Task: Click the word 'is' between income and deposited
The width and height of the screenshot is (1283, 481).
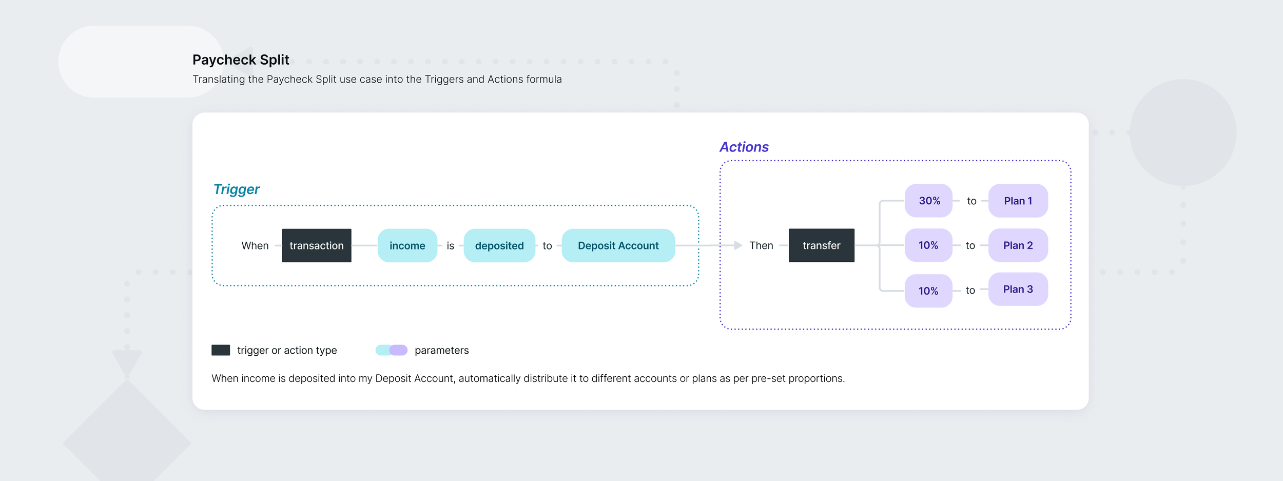Action: point(451,245)
